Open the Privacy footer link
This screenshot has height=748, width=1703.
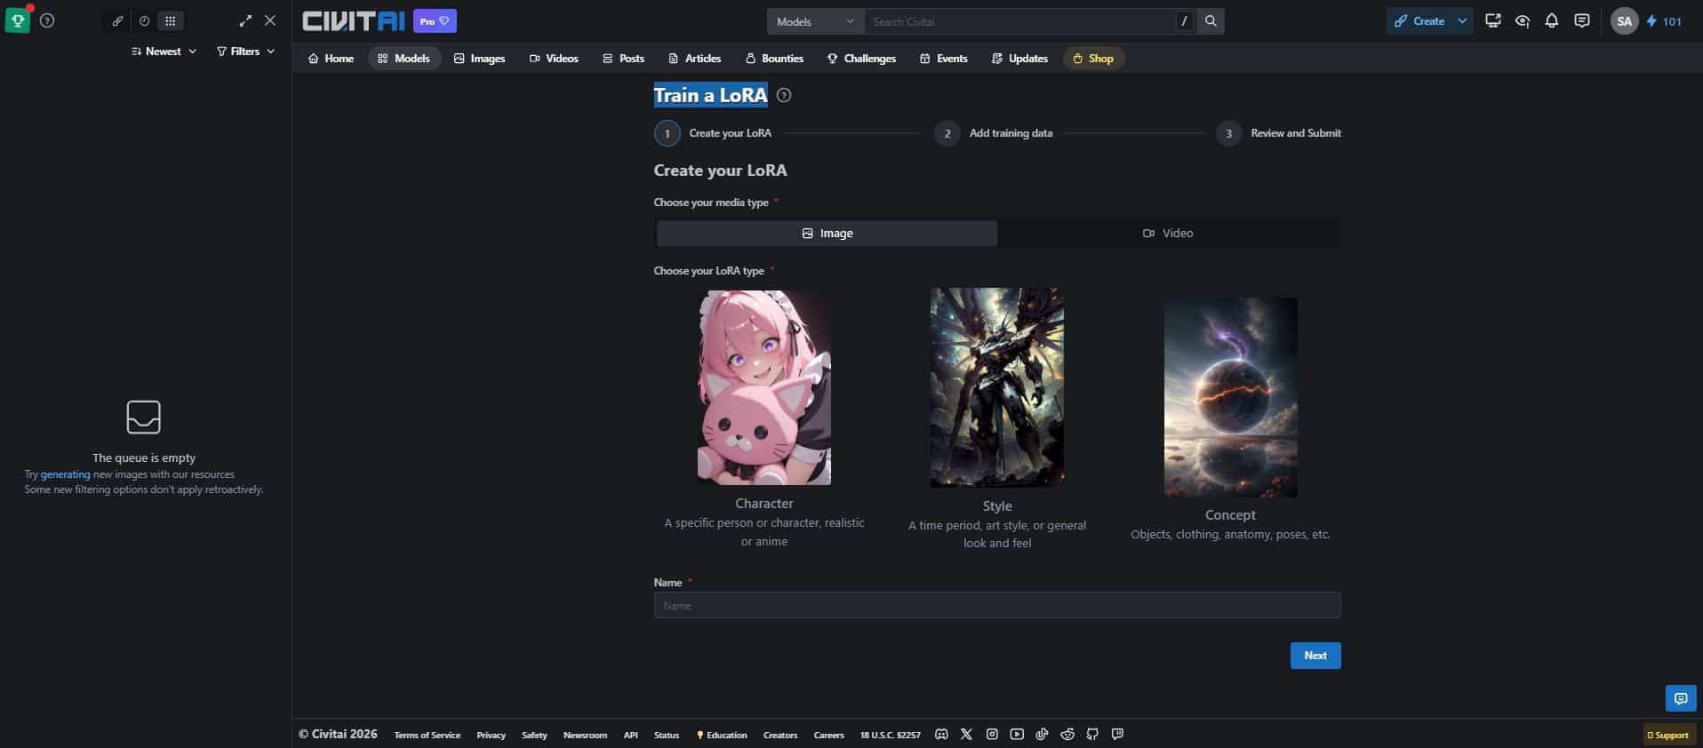click(x=491, y=735)
